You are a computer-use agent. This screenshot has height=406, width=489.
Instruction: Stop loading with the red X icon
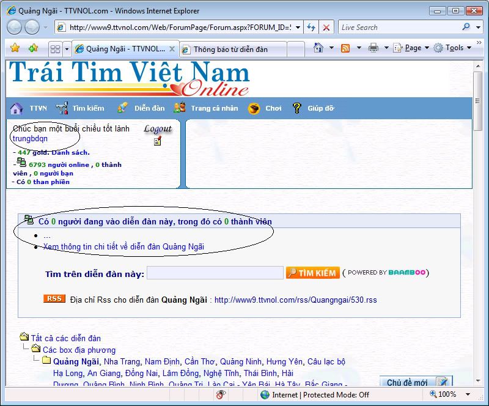click(326, 28)
